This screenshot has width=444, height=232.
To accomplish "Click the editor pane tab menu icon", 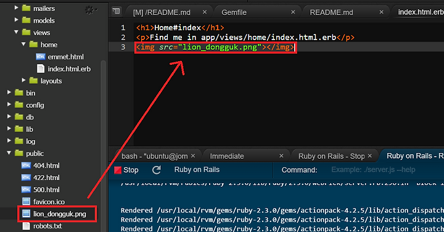I will [116, 11].
